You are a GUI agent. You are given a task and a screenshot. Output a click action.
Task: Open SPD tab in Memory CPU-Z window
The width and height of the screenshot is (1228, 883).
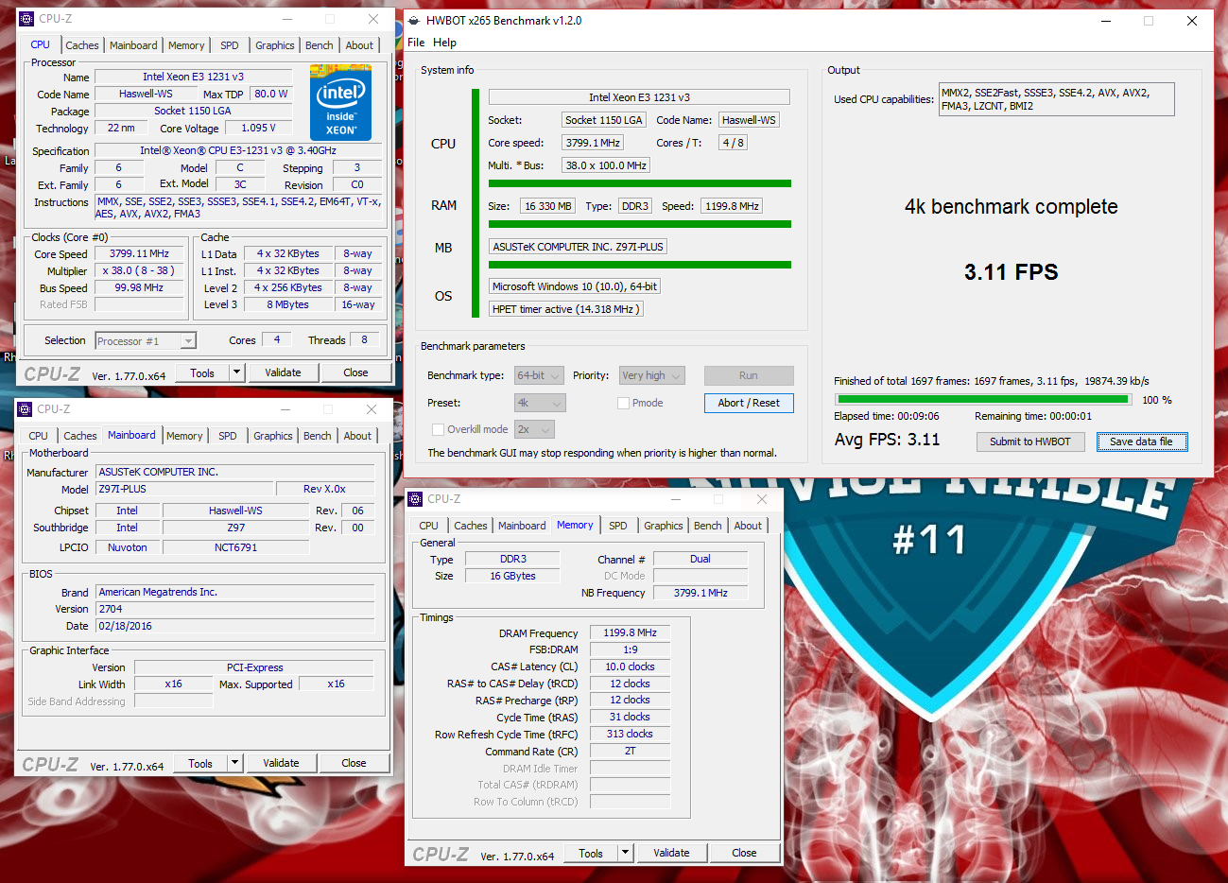618,526
